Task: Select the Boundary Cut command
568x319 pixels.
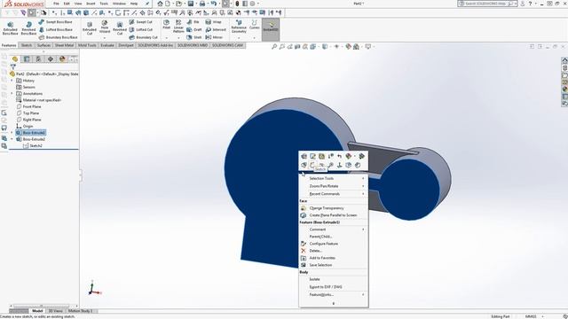Action: coord(144,37)
